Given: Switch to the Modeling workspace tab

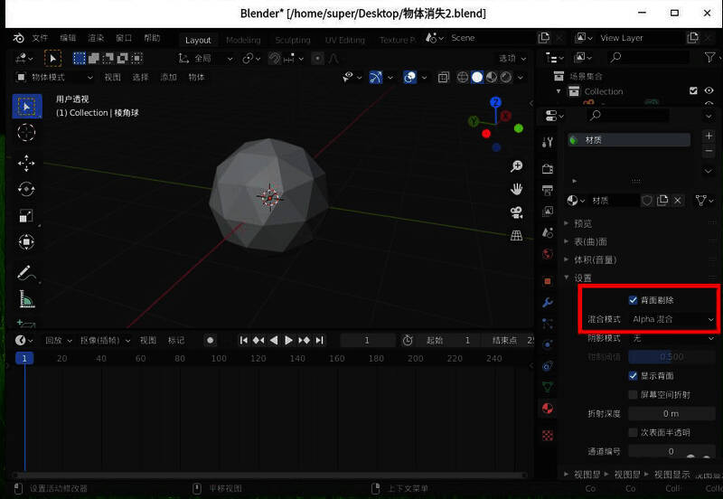Looking at the screenshot, I should (x=243, y=40).
